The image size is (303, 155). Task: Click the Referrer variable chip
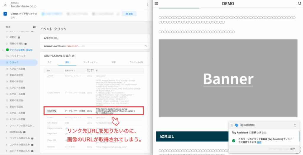(51, 147)
